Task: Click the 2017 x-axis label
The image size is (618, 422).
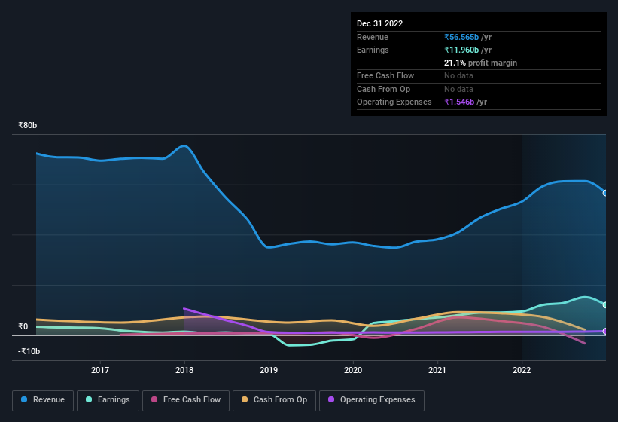Action: [x=100, y=370]
